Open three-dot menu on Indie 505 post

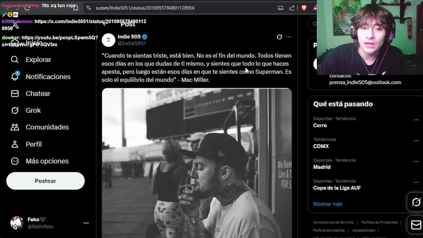(x=288, y=37)
